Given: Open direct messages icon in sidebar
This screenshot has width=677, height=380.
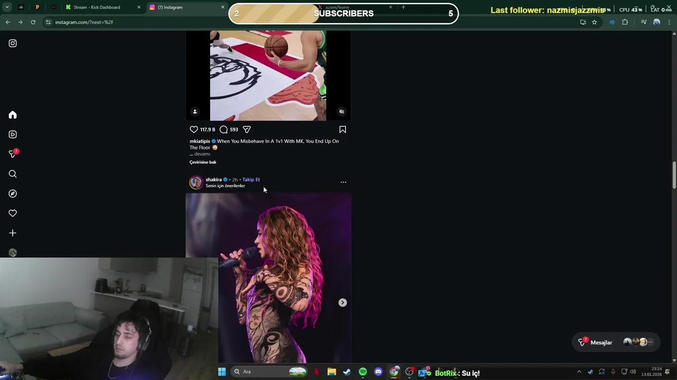Looking at the screenshot, I should [x=13, y=154].
